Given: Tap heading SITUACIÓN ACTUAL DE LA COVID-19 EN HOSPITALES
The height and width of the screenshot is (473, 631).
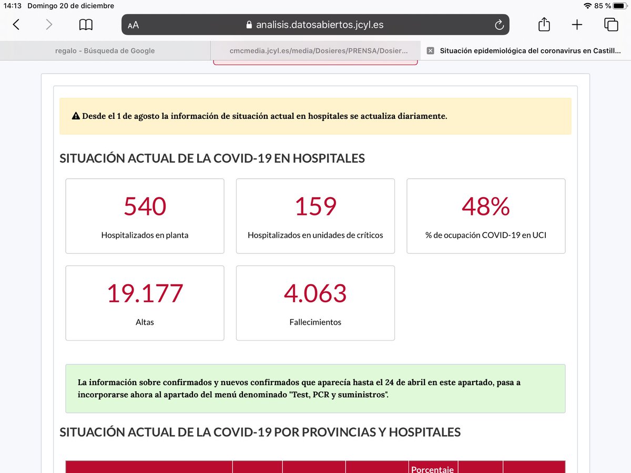Looking at the screenshot, I should pos(212,158).
